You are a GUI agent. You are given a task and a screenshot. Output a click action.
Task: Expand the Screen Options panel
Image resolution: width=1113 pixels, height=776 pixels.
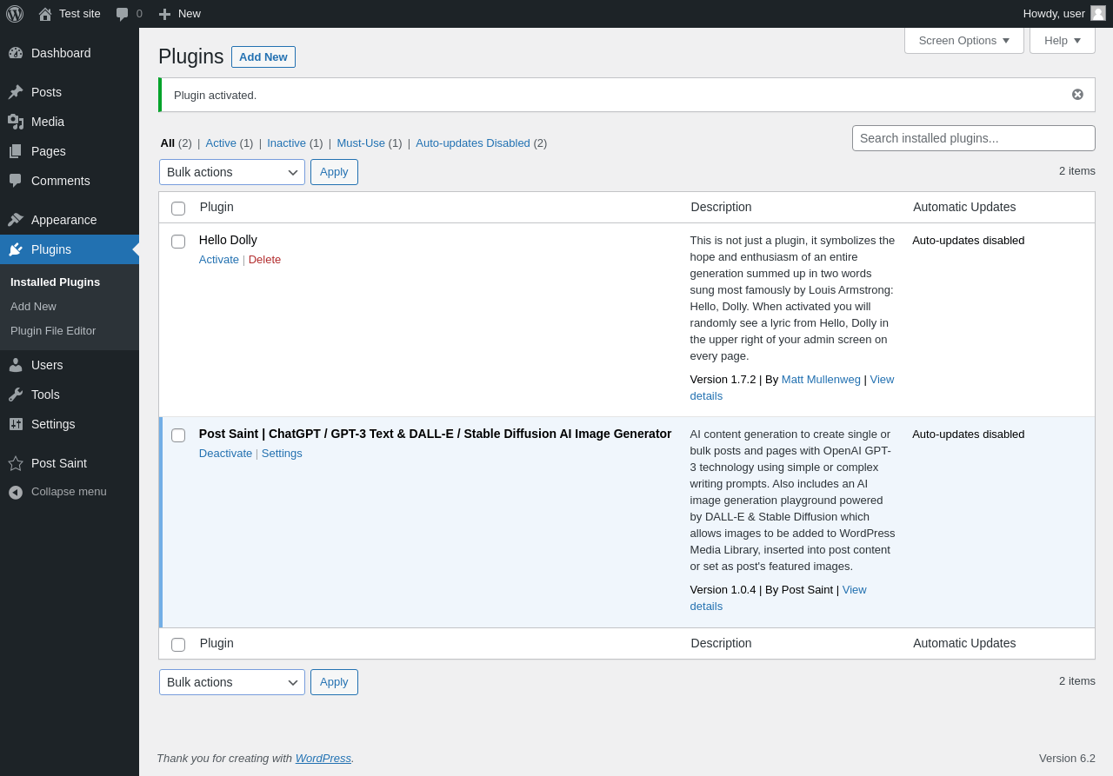pos(964,40)
